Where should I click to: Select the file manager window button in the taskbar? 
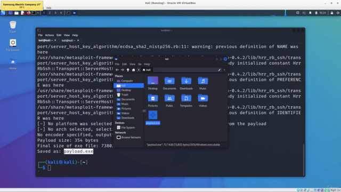tap(75, 13)
